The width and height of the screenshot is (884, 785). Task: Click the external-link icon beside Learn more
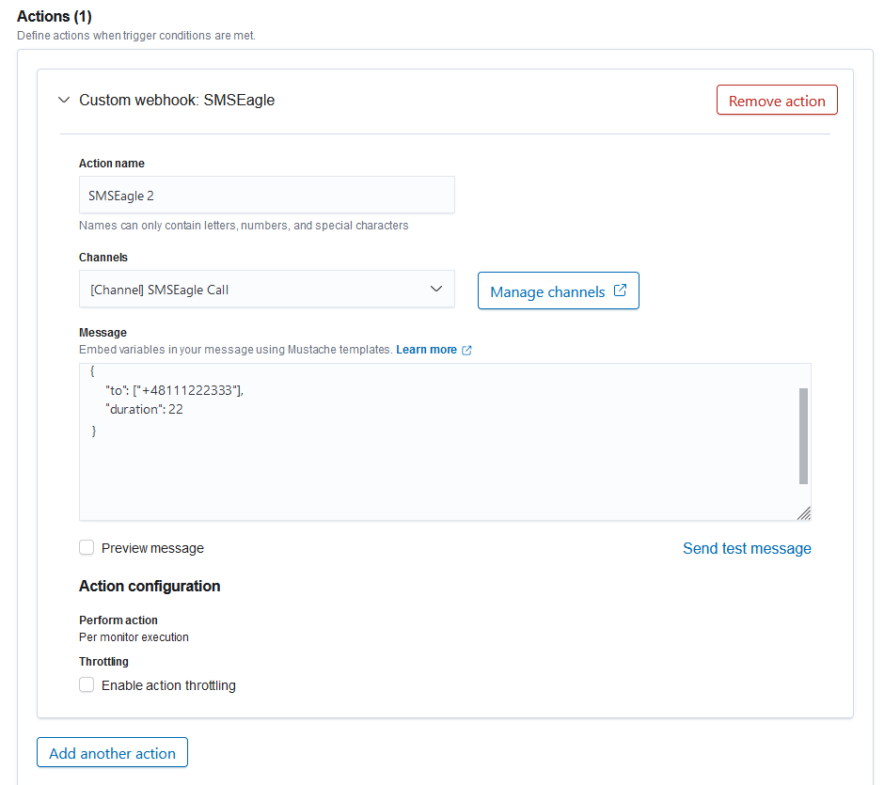466,351
